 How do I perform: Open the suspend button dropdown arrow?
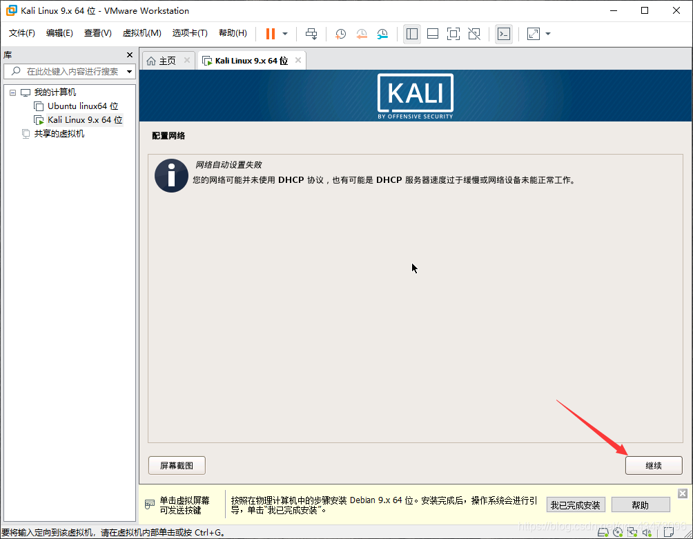point(285,33)
